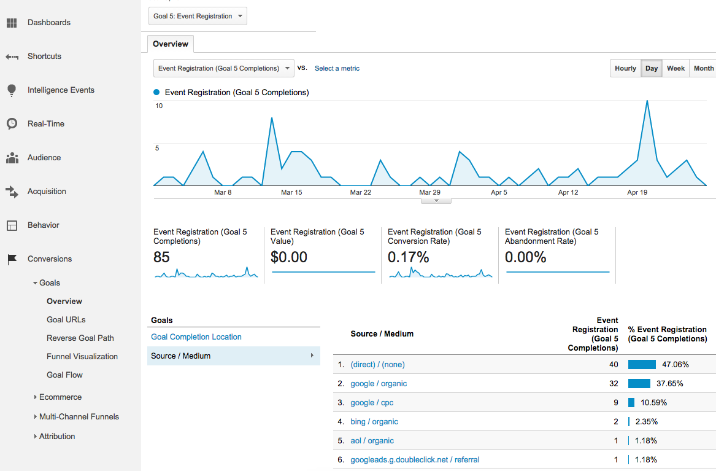
Task: Switch the chart to Week granularity
Action: point(675,68)
